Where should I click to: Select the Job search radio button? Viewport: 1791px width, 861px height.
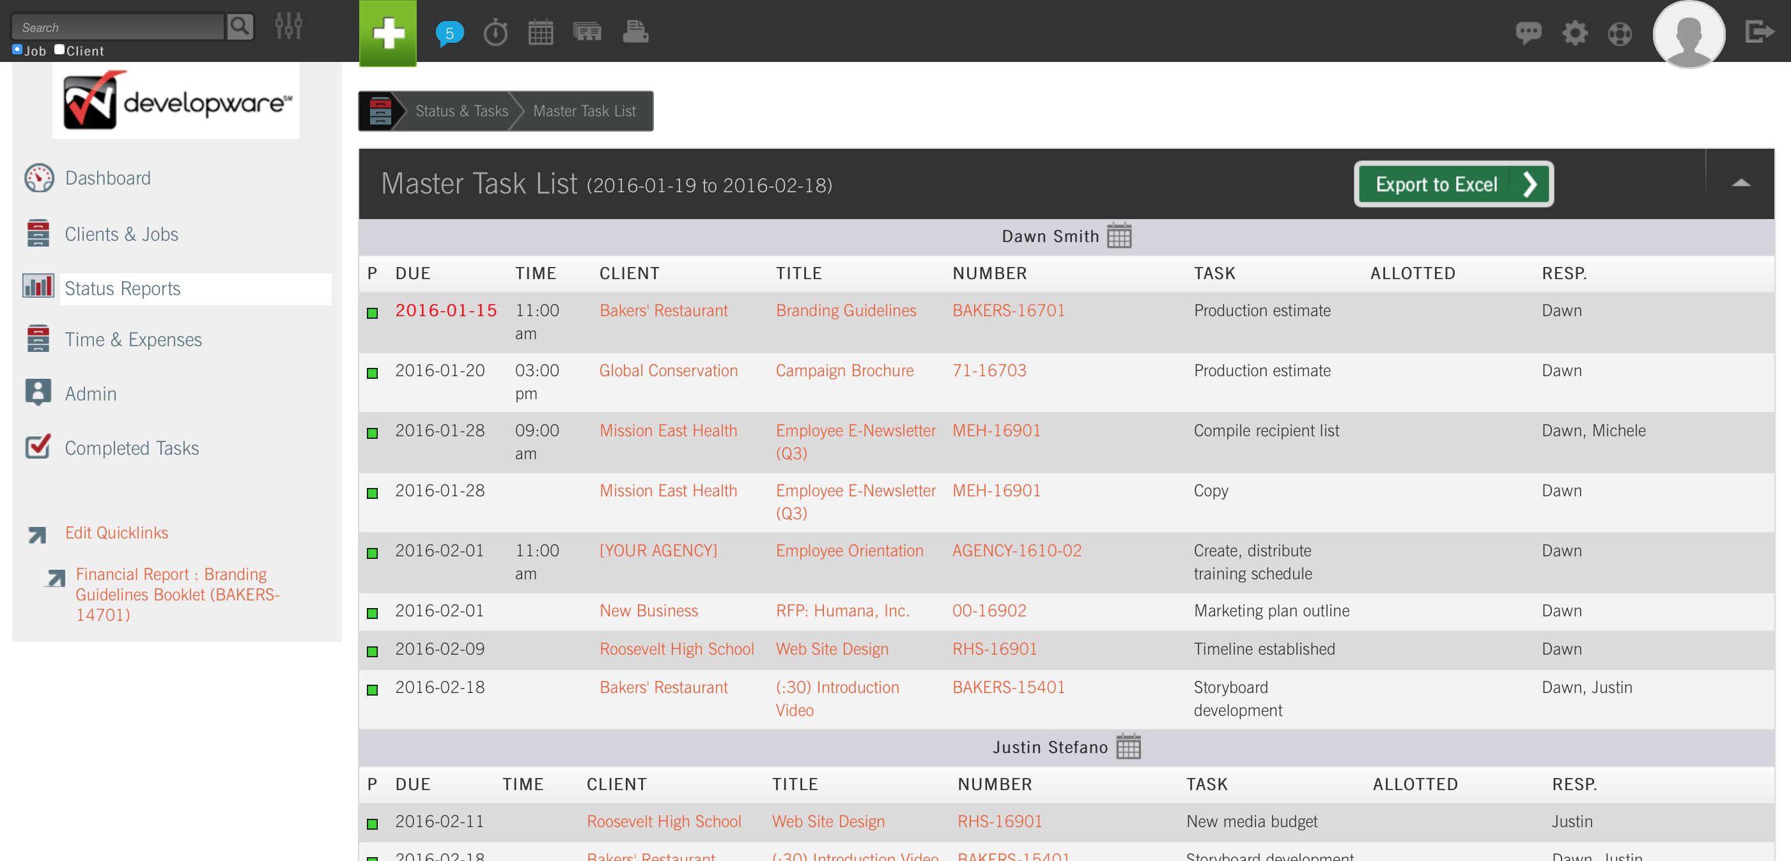click(x=17, y=48)
